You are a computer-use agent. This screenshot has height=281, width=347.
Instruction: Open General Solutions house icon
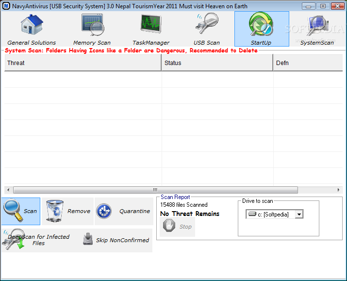pyautogui.click(x=32, y=29)
